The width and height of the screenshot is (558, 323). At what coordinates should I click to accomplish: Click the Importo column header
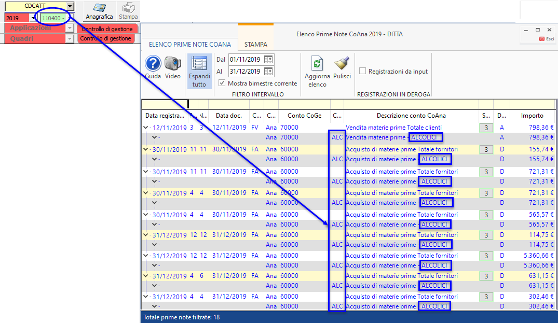[x=532, y=116]
